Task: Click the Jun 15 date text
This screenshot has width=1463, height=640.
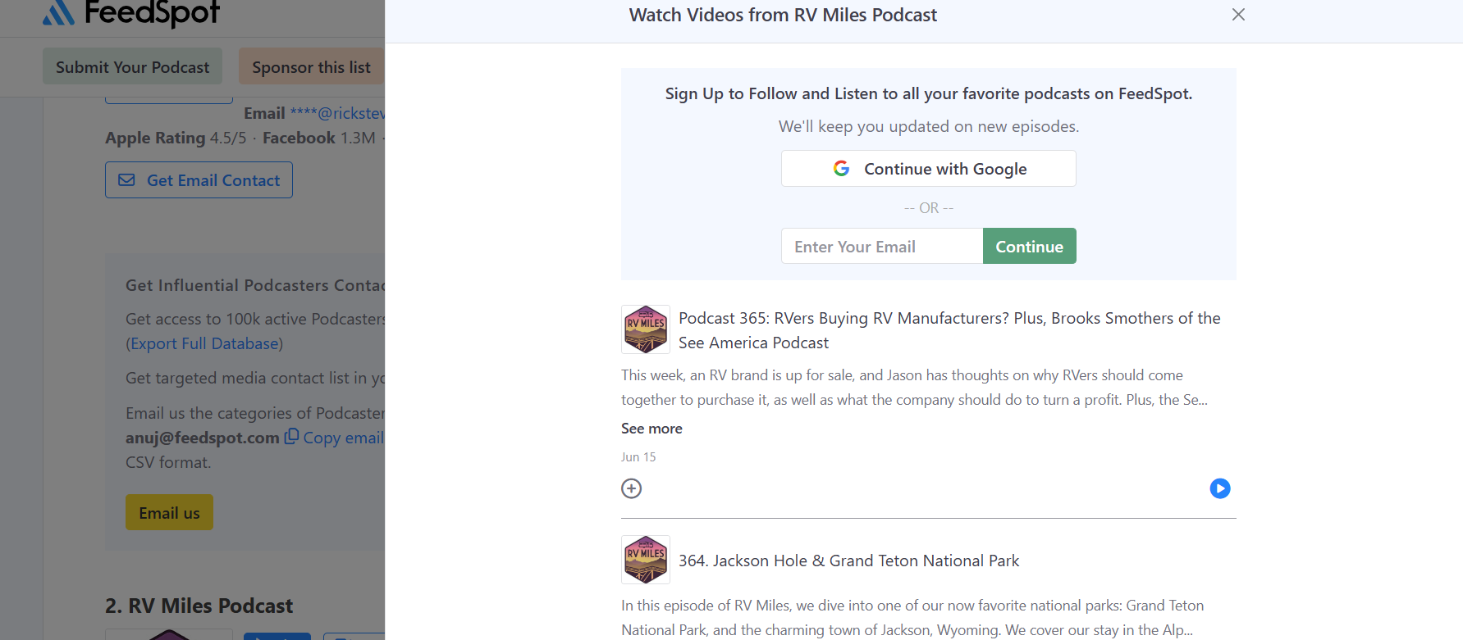Action: coord(638,457)
